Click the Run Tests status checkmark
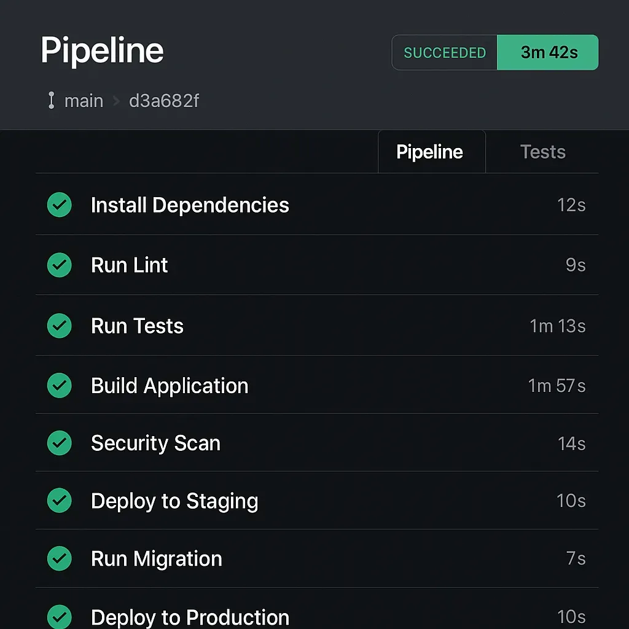This screenshot has height=629, width=629. (60, 326)
